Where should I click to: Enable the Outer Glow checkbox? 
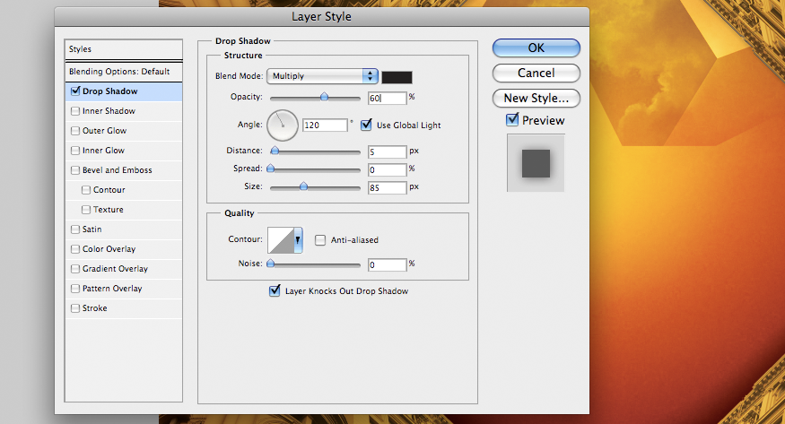pos(75,131)
